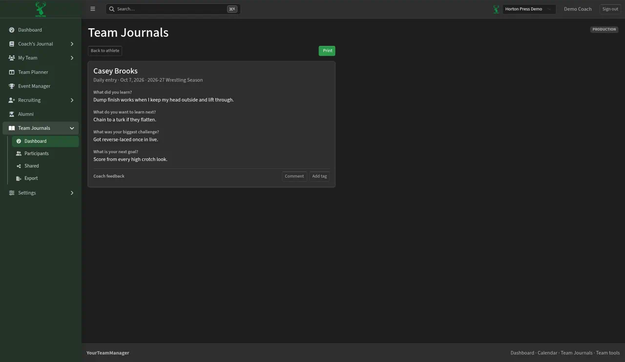Expand the Settings menu chevron
This screenshot has width=625, height=362.
pyautogui.click(x=72, y=193)
